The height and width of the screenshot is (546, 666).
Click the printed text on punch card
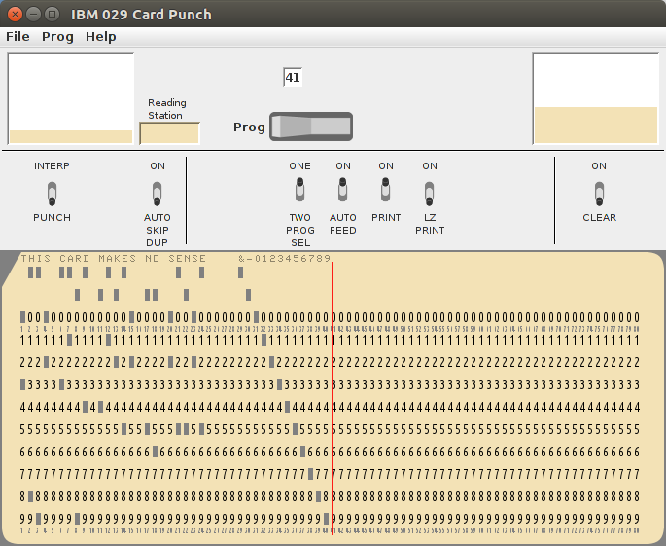pyautogui.click(x=114, y=259)
